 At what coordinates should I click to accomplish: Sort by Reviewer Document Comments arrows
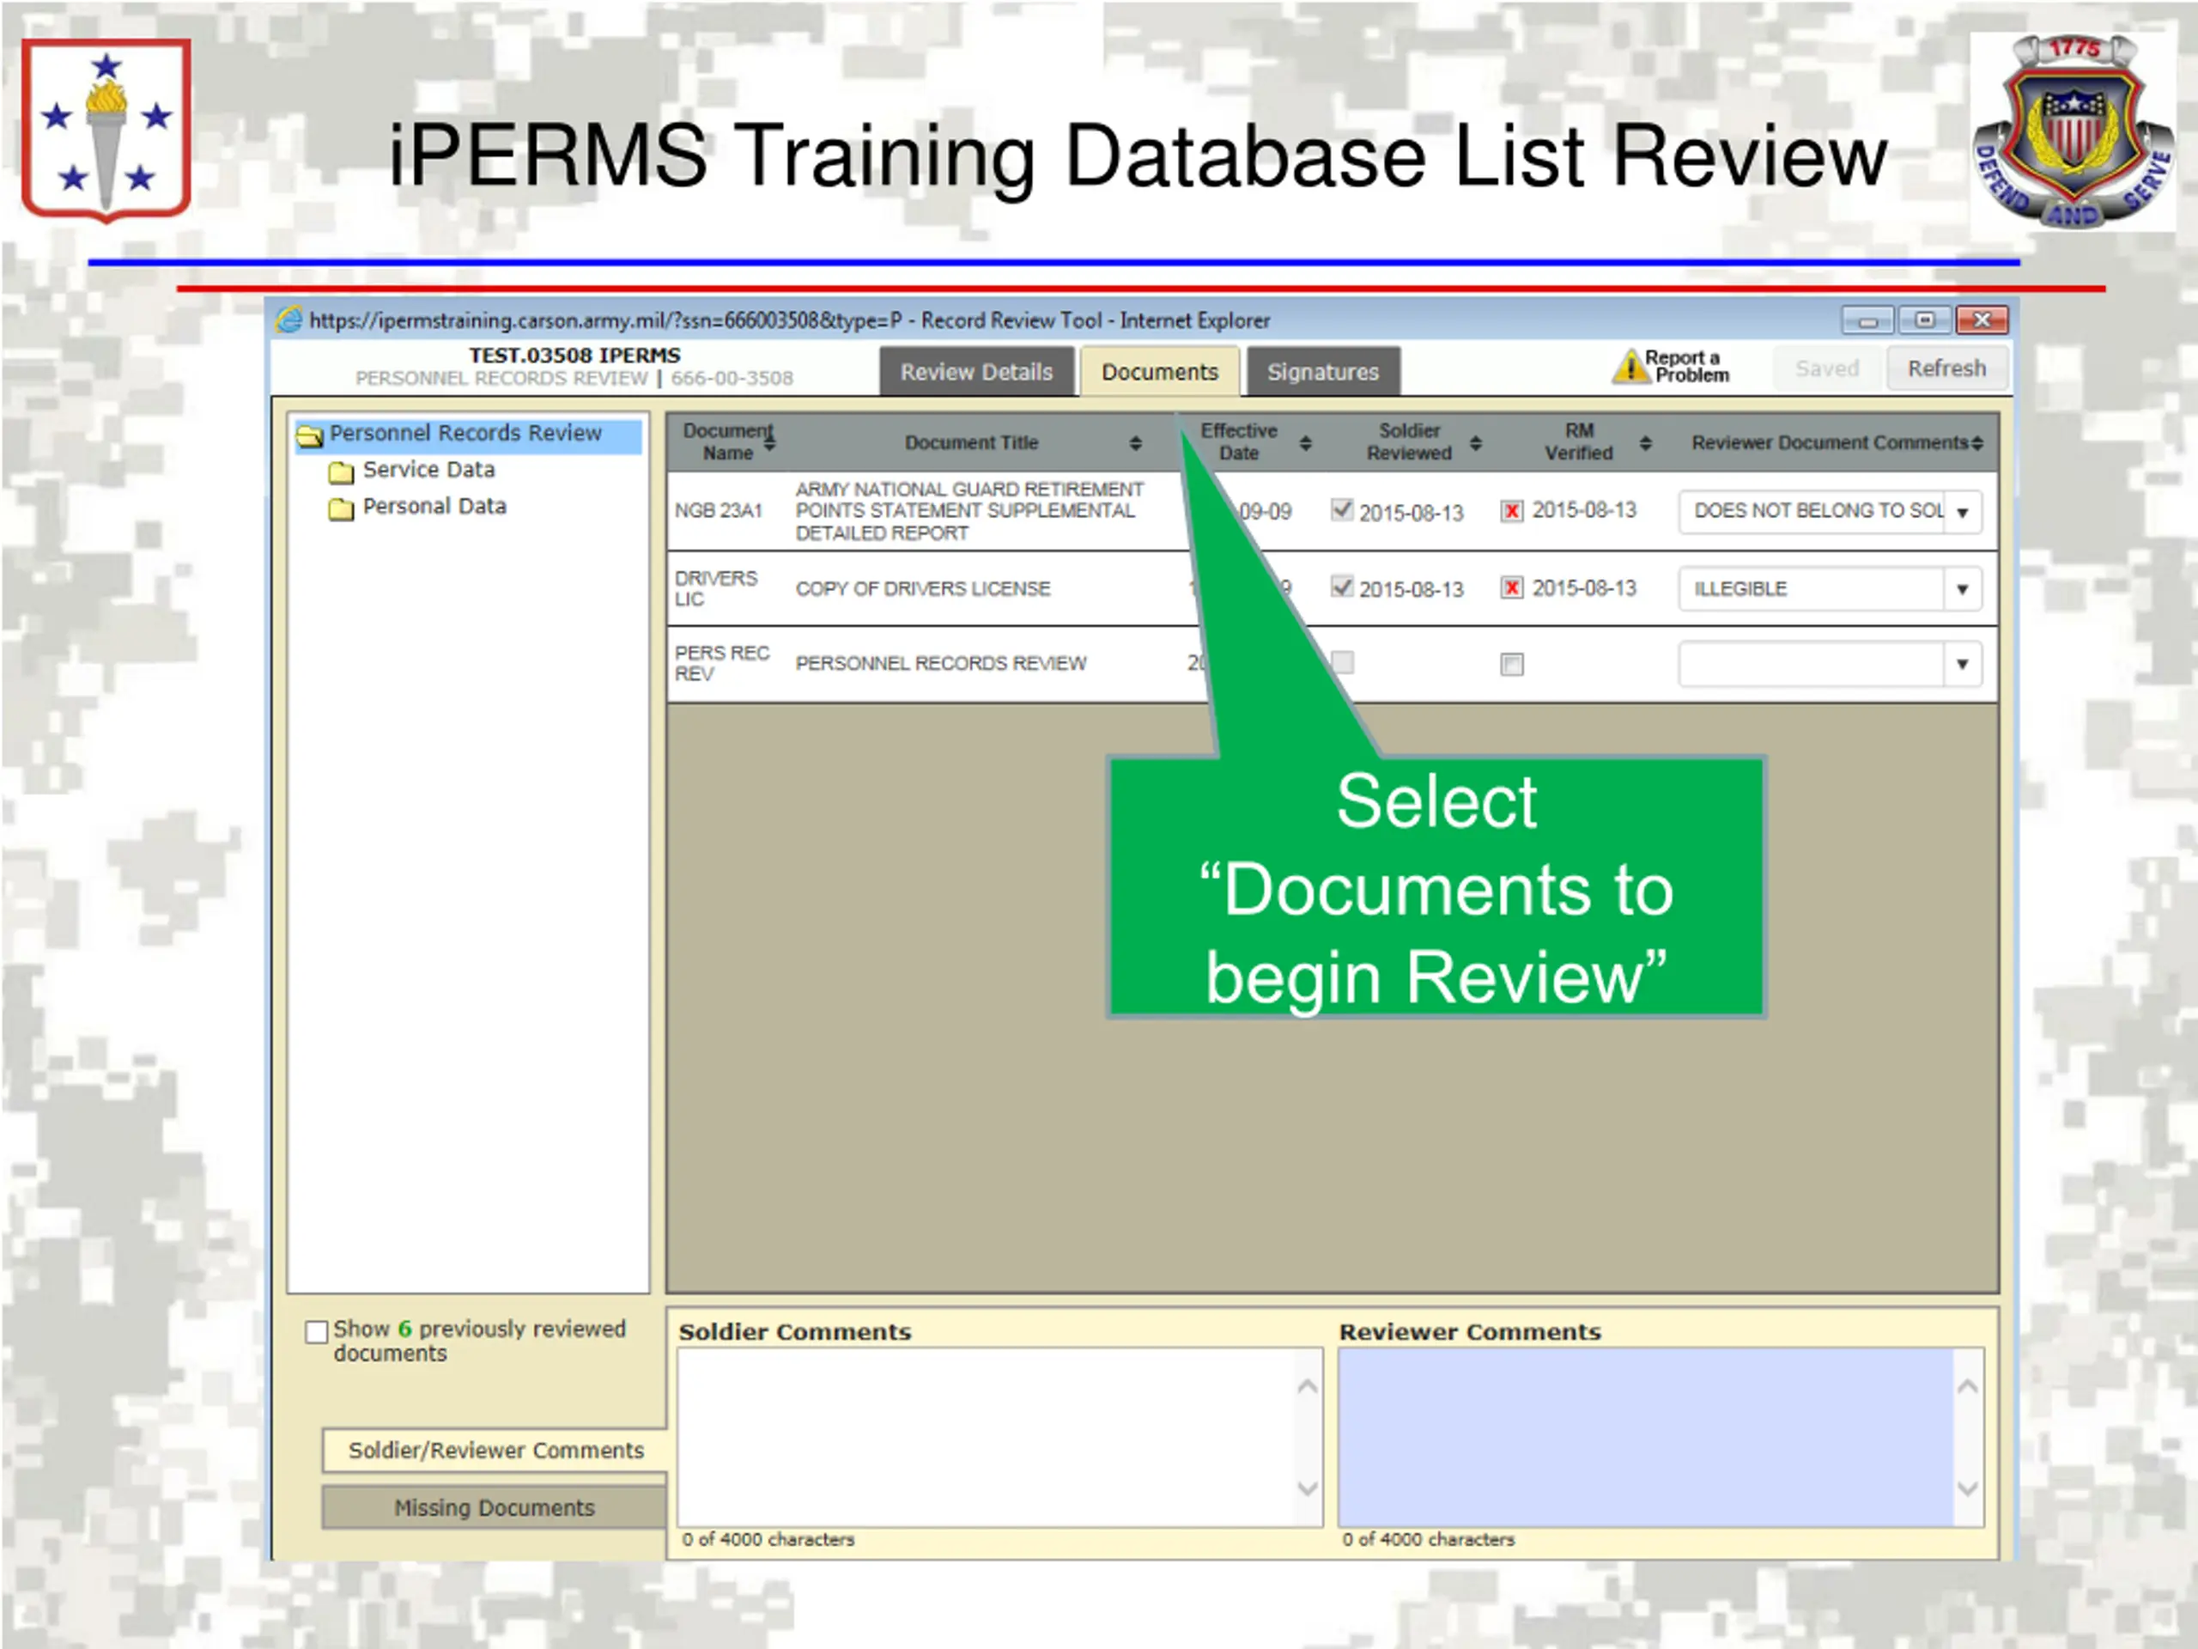tap(1977, 443)
